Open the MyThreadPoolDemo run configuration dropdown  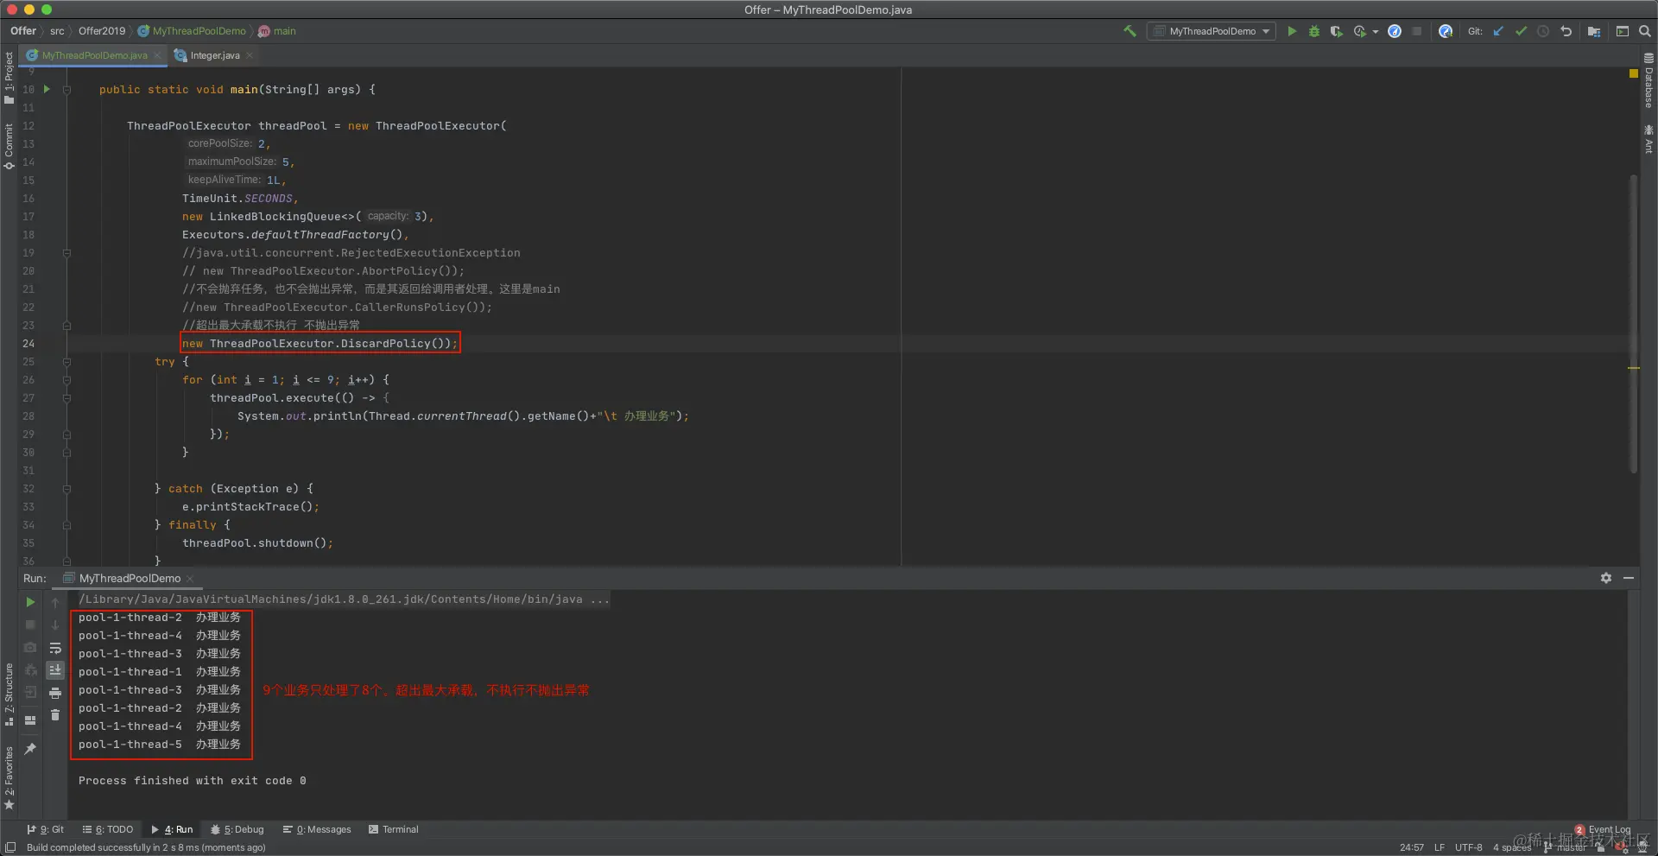[x=1212, y=31]
